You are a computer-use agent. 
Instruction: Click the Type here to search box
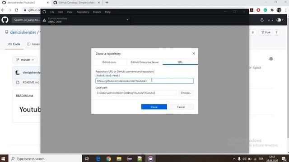[45, 159]
